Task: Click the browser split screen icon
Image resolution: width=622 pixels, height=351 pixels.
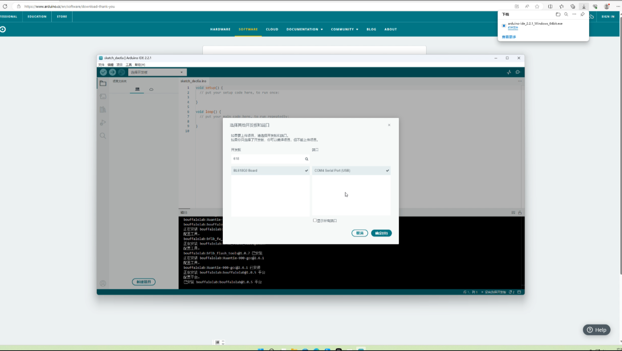Action: click(550, 6)
